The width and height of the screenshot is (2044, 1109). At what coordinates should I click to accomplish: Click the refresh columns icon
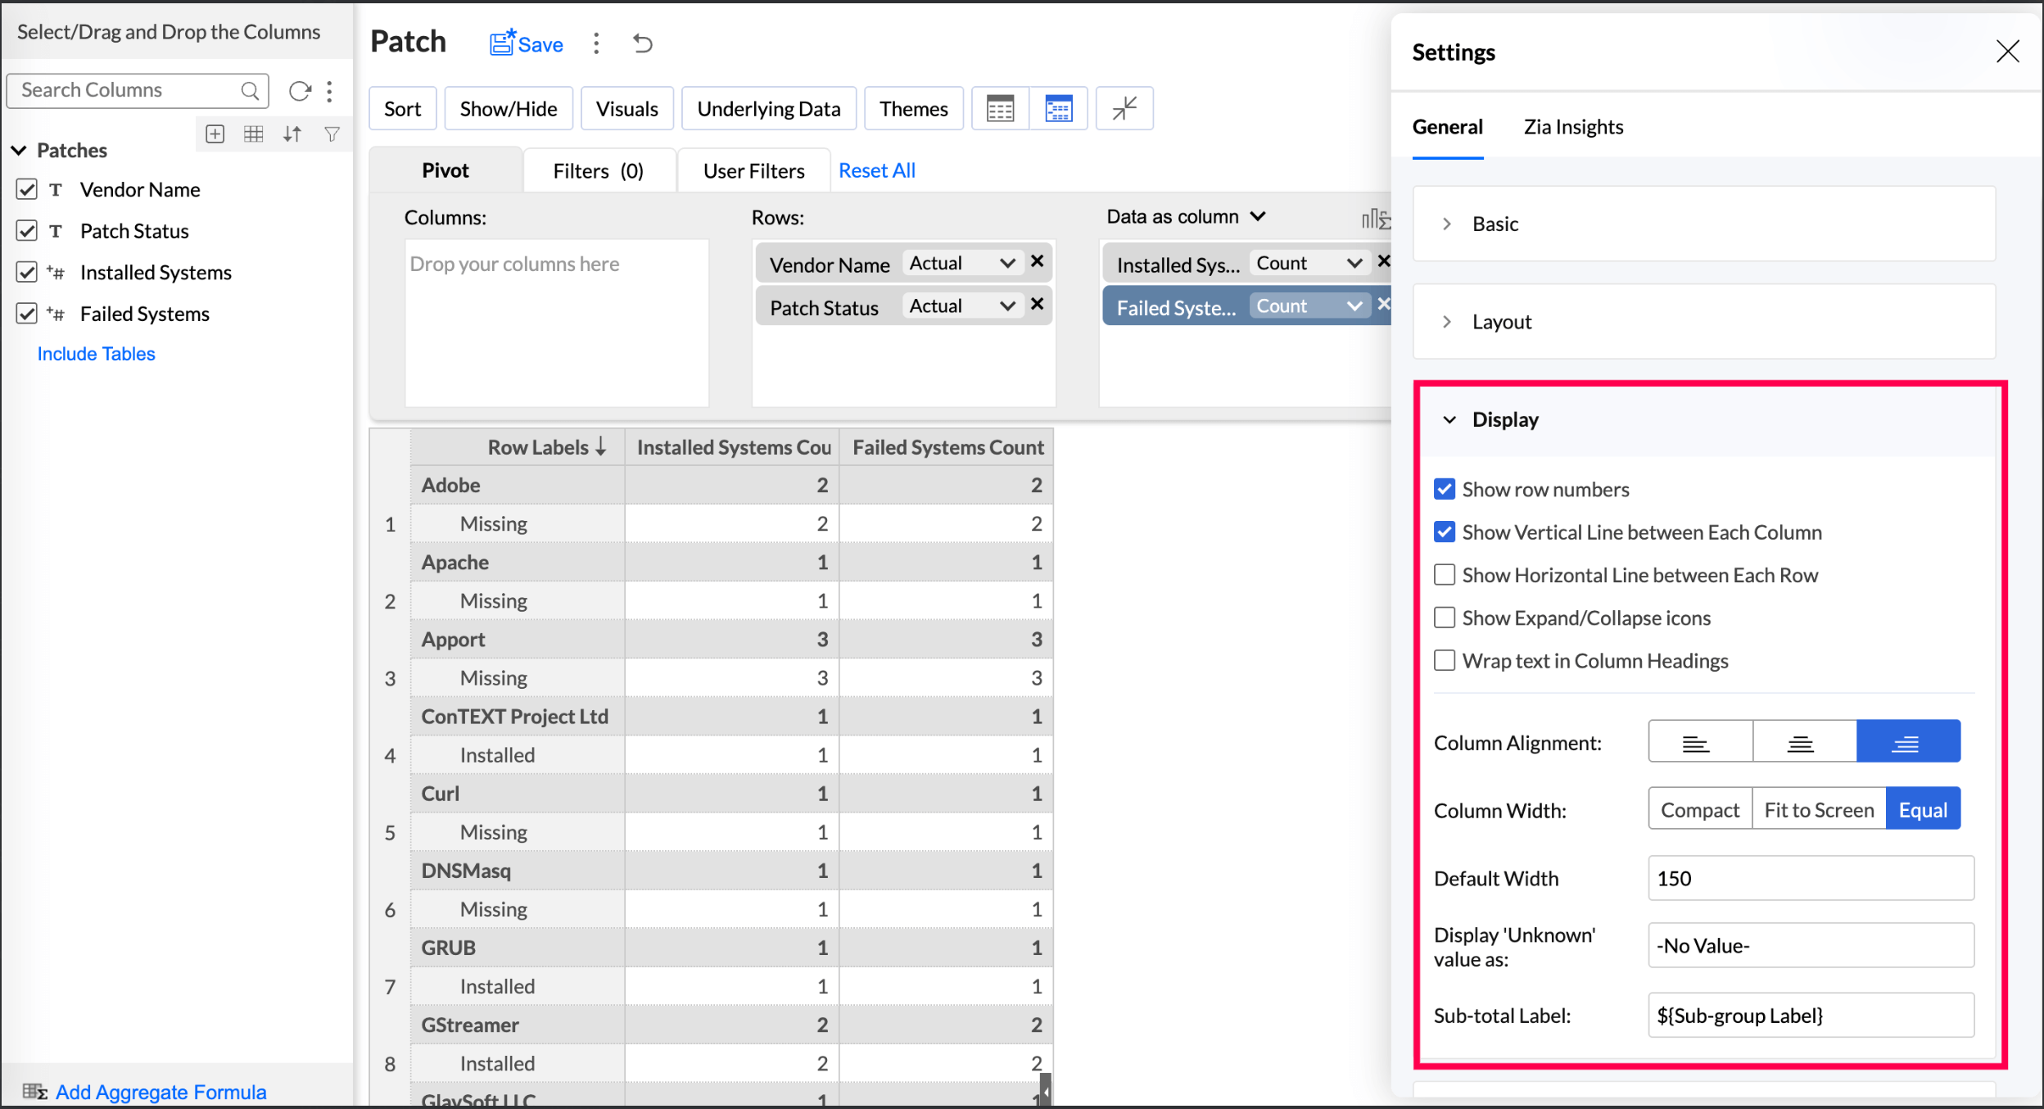300,91
